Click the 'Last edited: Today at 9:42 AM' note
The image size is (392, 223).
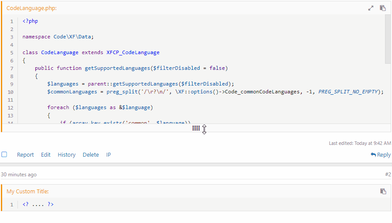pyautogui.click(x=360, y=143)
